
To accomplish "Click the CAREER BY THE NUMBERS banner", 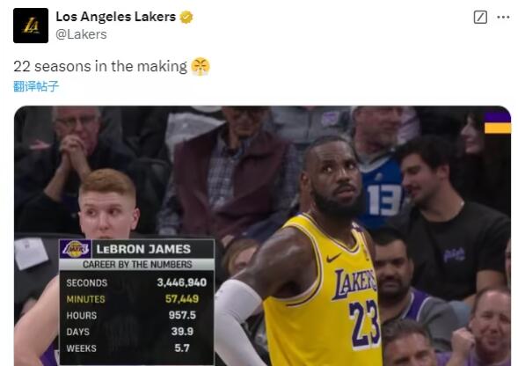I will [137, 264].
